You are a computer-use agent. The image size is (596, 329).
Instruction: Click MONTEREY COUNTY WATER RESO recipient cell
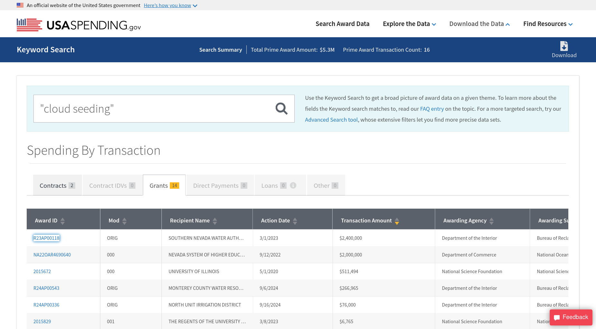coord(207,288)
